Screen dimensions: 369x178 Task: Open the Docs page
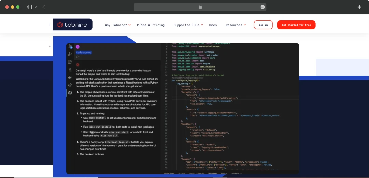coord(213,25)
